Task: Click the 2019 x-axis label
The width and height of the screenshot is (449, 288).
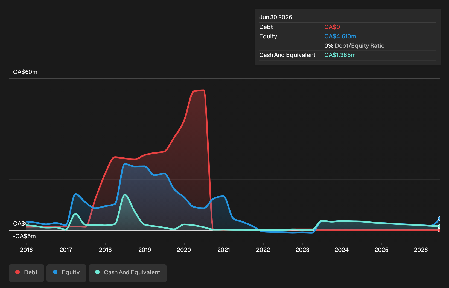Action: pyautogui.click(x=145, y=250)
